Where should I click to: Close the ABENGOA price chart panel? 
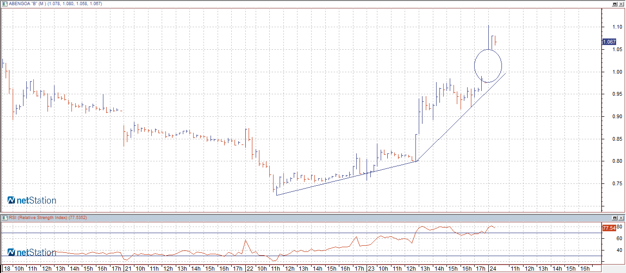[x=621, y=4]
